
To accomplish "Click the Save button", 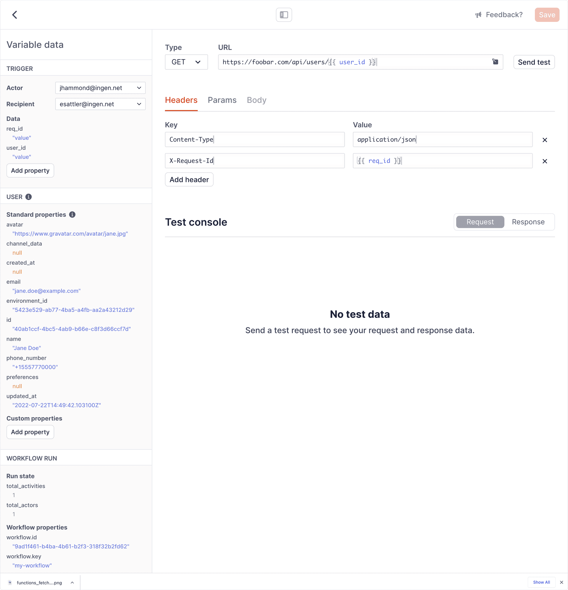I will tap(547, 15).
